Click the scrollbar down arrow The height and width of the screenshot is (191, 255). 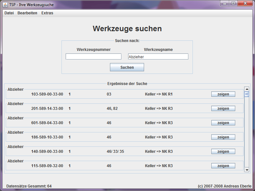[x=246, y=170]
